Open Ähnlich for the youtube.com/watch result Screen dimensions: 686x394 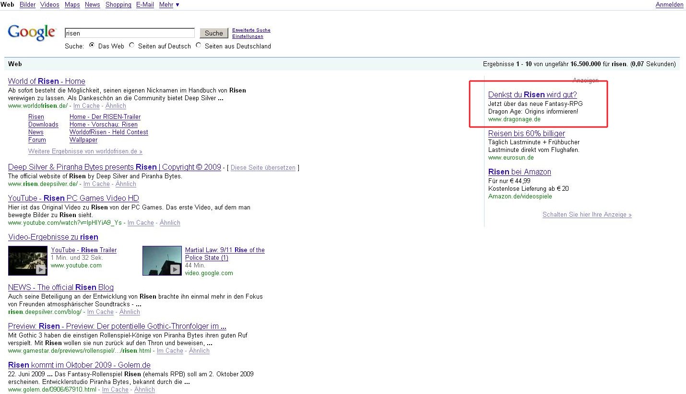(x=170, y=223)
